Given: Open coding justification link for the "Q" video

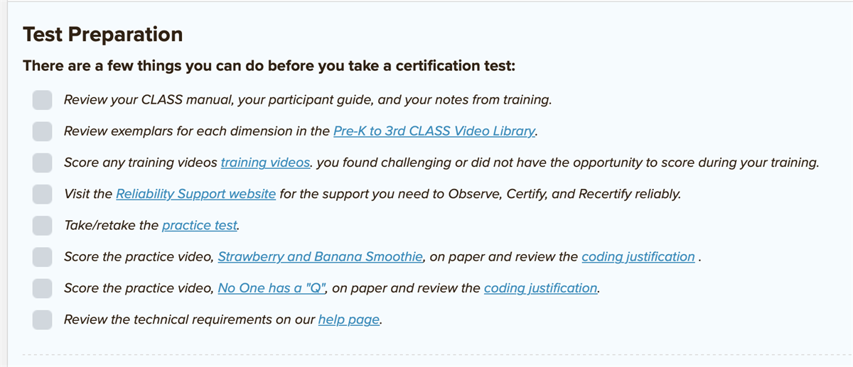Looking at the screenshot, I should click(540, 288).
